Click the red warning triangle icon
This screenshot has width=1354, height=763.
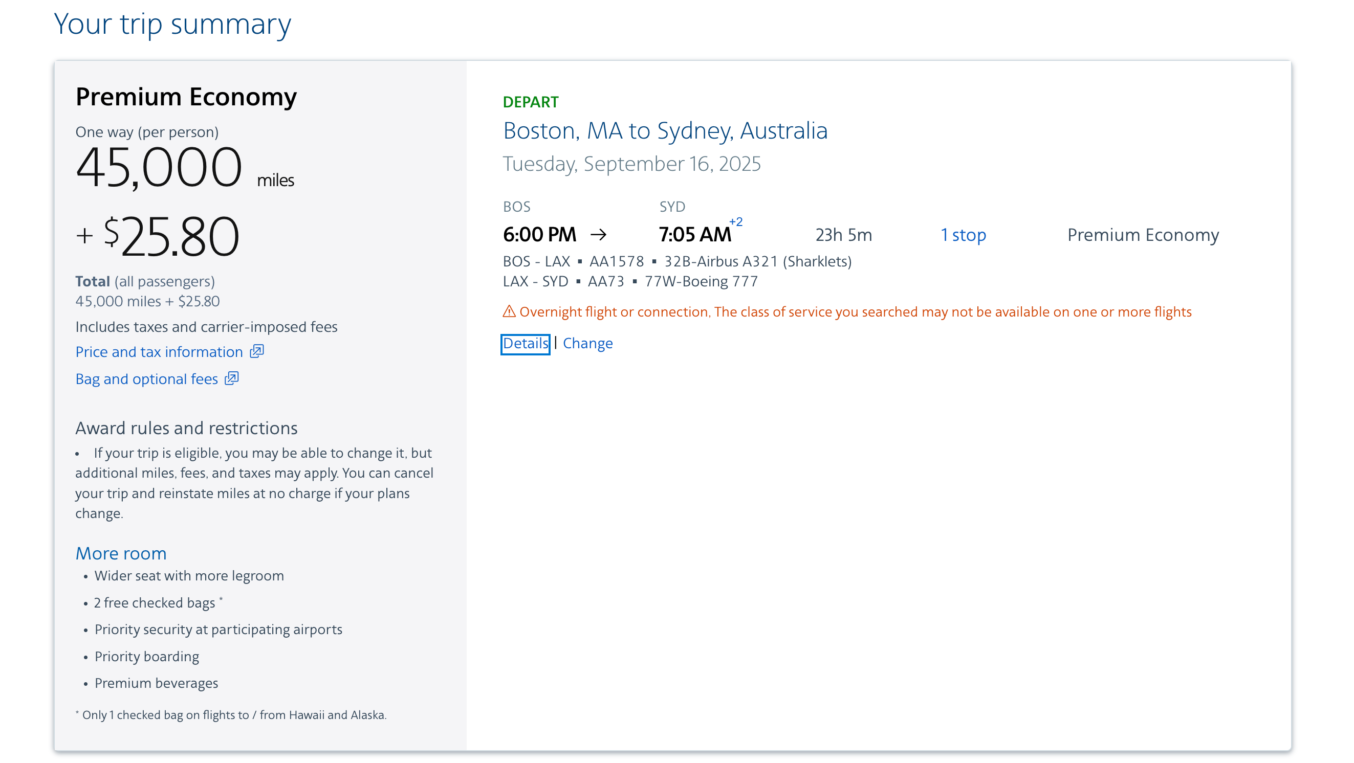coord(509,312)
